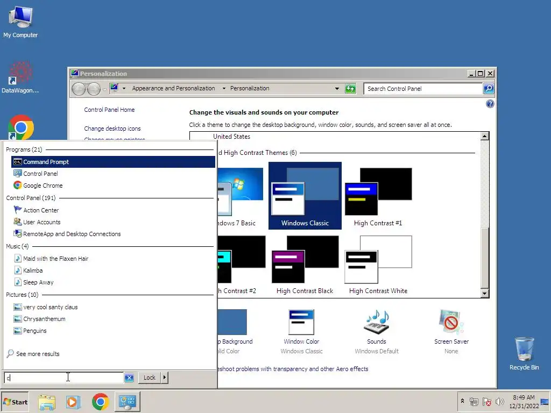Click Back button in Personalization window

(x=79, y=89)
